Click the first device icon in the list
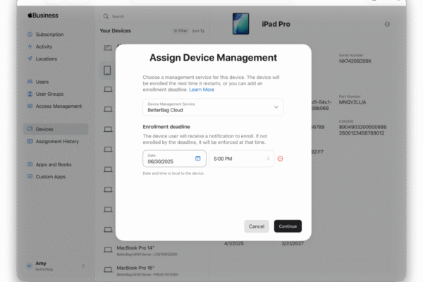The image size is (423, 282). point(108,48)
